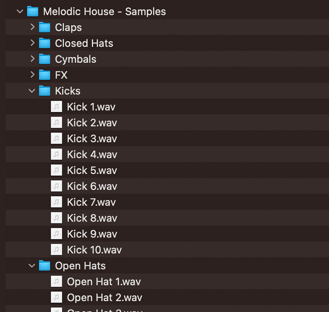Click the Cymbals folder icon
The width and height of the screenshot is (329, 312).
[45, 59]
